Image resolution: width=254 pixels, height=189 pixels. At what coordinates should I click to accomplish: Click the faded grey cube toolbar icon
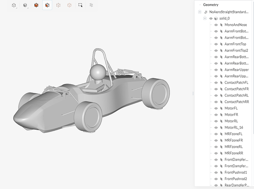[x=91, y=5]
